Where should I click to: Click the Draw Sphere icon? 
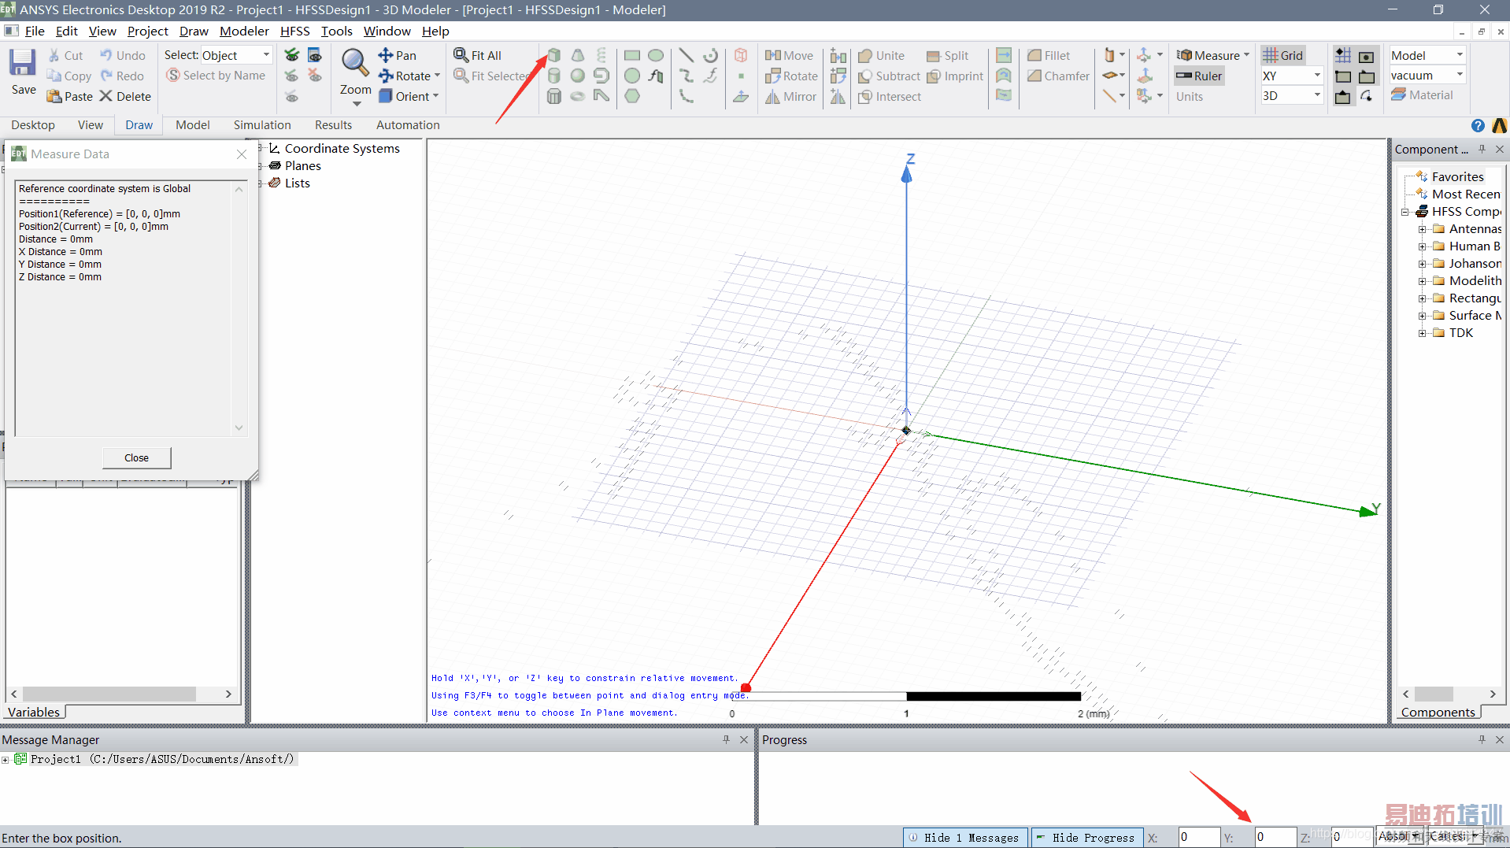[x=578, y=76]
